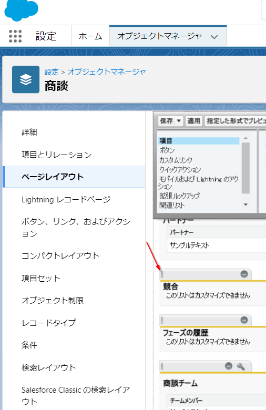Image resolution: width=266 pixels, height=410 pixels.
Task: Select カスタムリンク in the palette list
Action: tap(176, 160)
